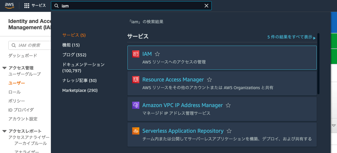The width and height of the screenshot is (337, 153).
Task: Click the magnifier icon in top search bar
Action: [57, 6]
